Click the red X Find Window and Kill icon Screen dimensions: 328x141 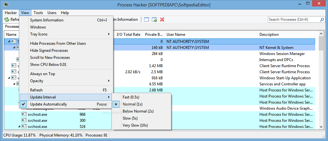(x=162, y=20)
